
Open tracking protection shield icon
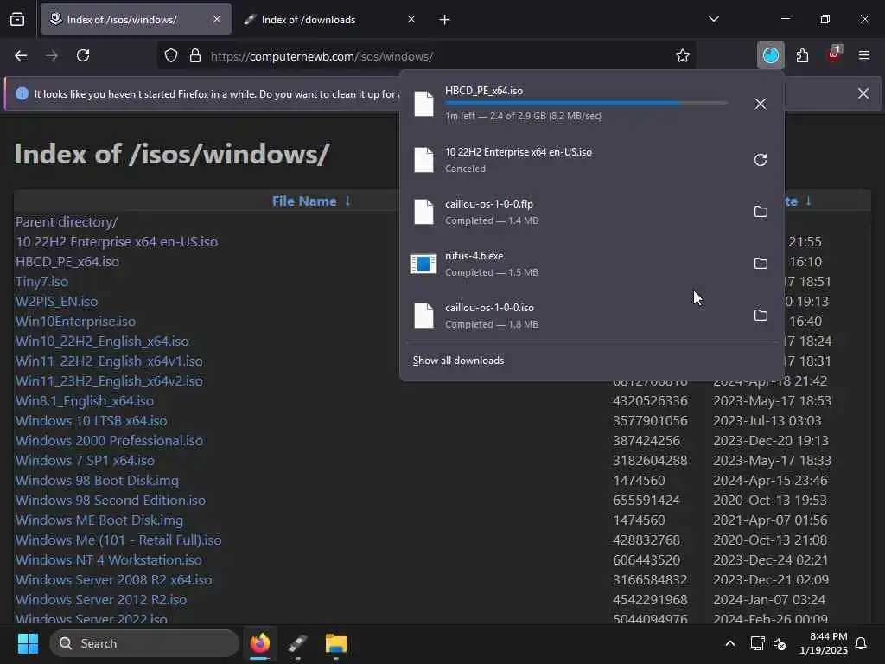tap(171, 56)
